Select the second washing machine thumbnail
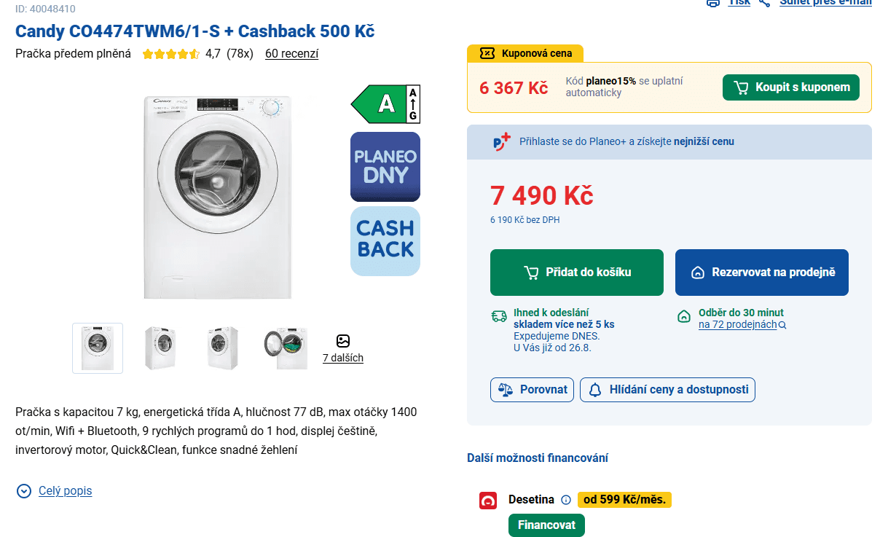Viewport: 880px width, 537px height. (x=160, y=348)
